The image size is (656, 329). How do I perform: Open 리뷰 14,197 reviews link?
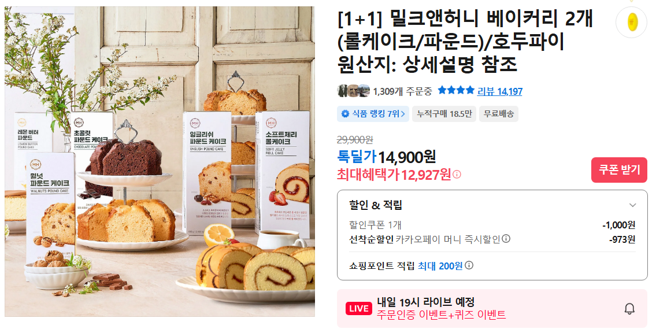click(x=499, y=91)
